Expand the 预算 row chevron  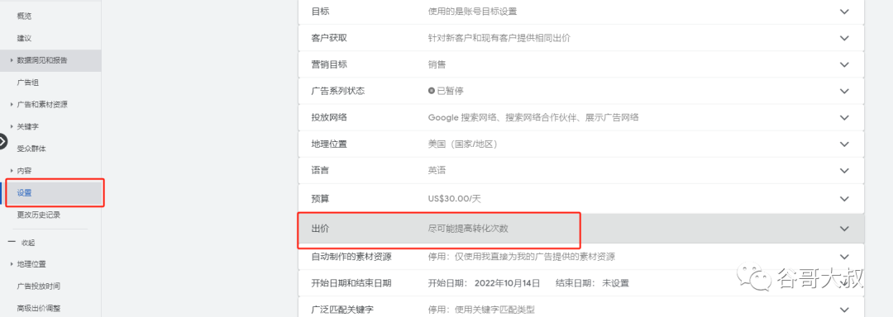(x=844, y=199)
